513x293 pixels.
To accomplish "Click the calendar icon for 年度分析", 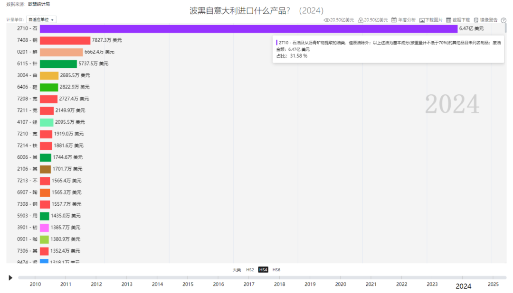I will (394, 20).
